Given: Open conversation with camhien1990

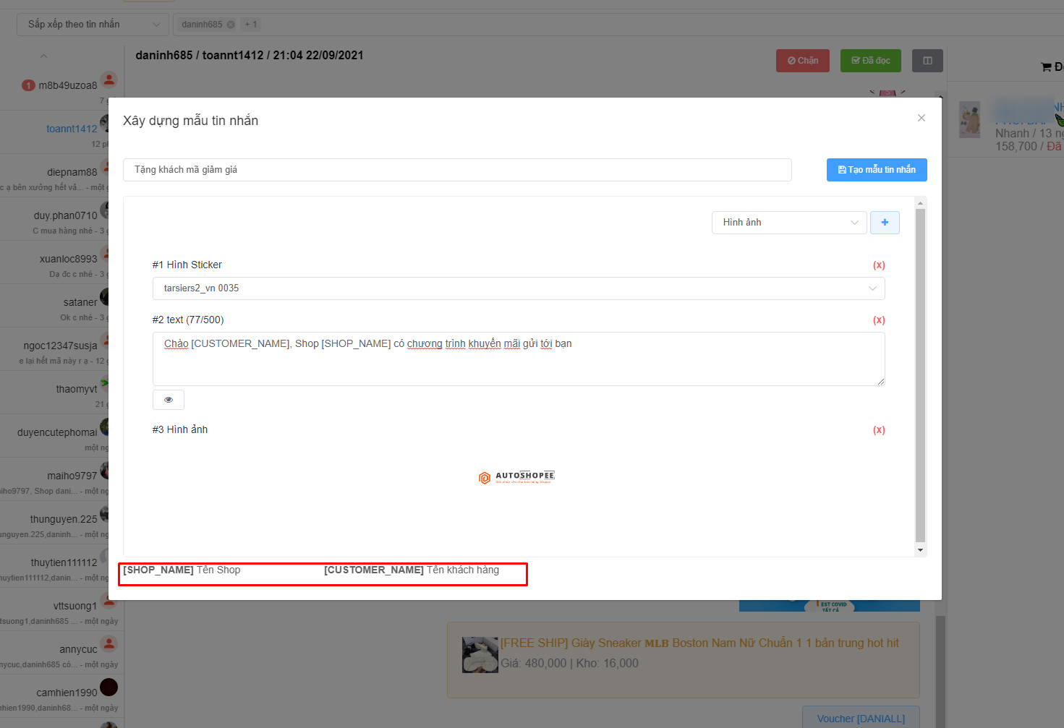Looking at the screenshot, I should pos(62,696).
